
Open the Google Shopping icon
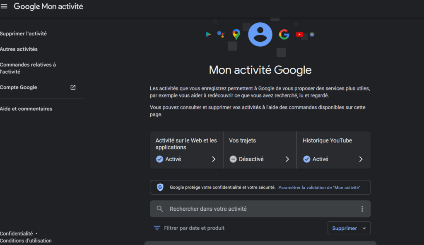(x=312, y=34)
